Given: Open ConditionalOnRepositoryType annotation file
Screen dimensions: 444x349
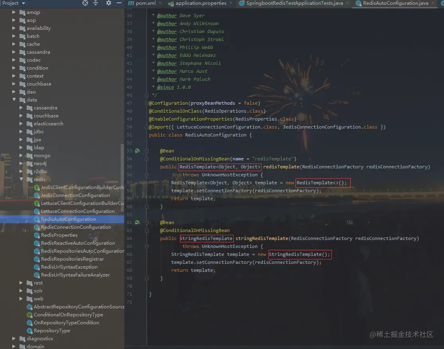Looking at the screenshot, I should [68, 314].
